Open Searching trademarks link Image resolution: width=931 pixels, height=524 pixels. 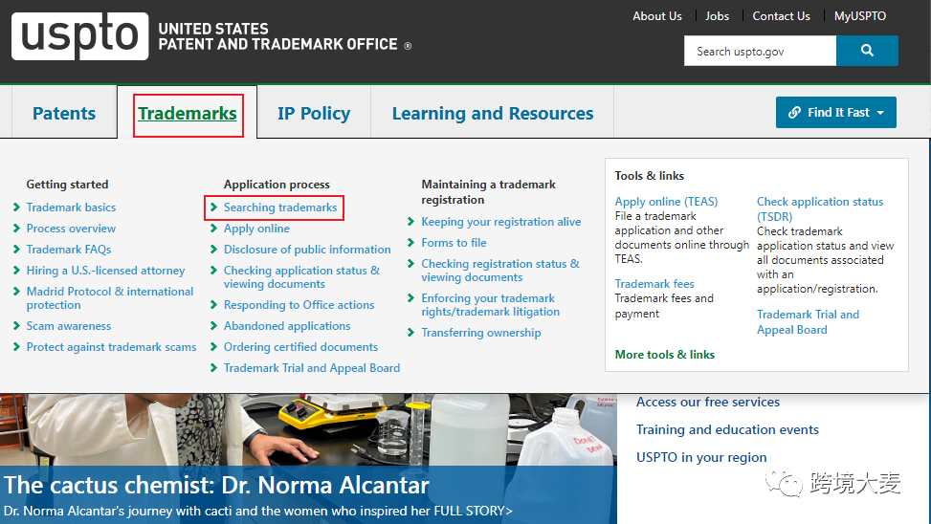(x=280, y=207)
